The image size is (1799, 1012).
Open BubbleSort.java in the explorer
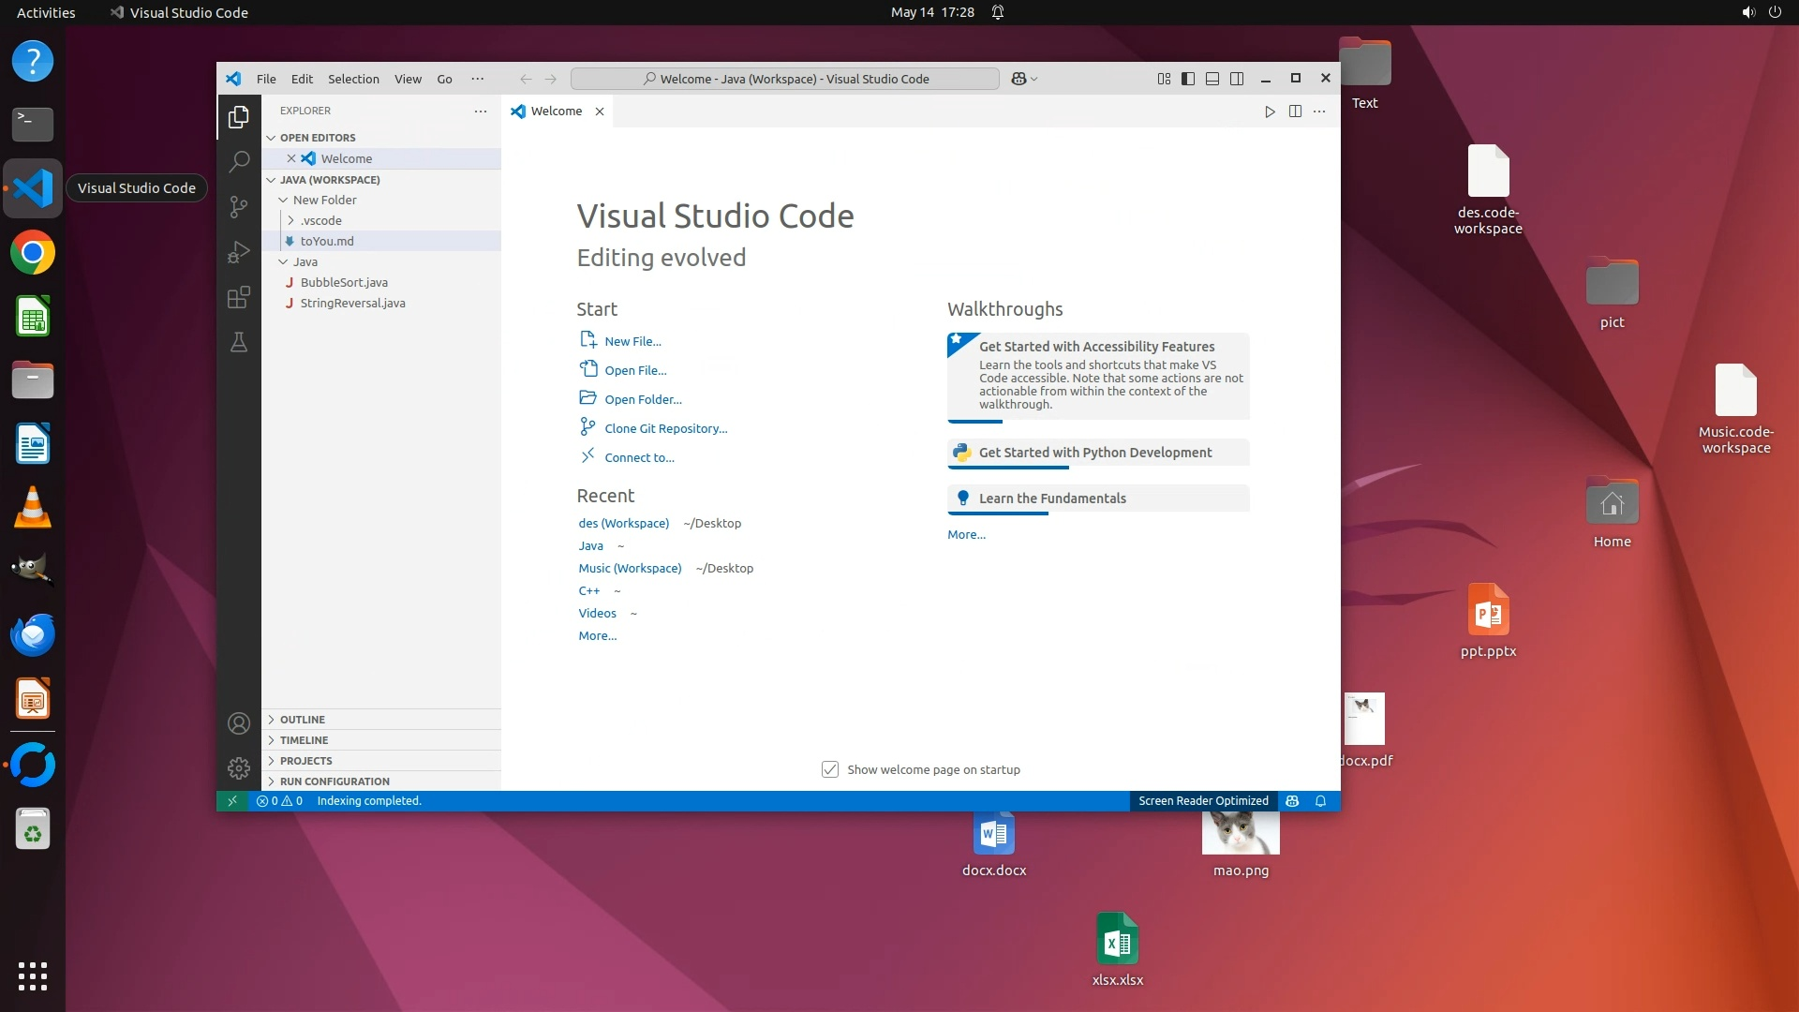(x=344, y=282)
